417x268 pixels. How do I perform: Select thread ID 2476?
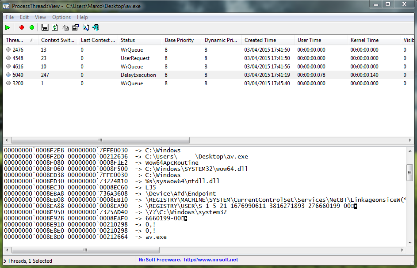(18, 49)
